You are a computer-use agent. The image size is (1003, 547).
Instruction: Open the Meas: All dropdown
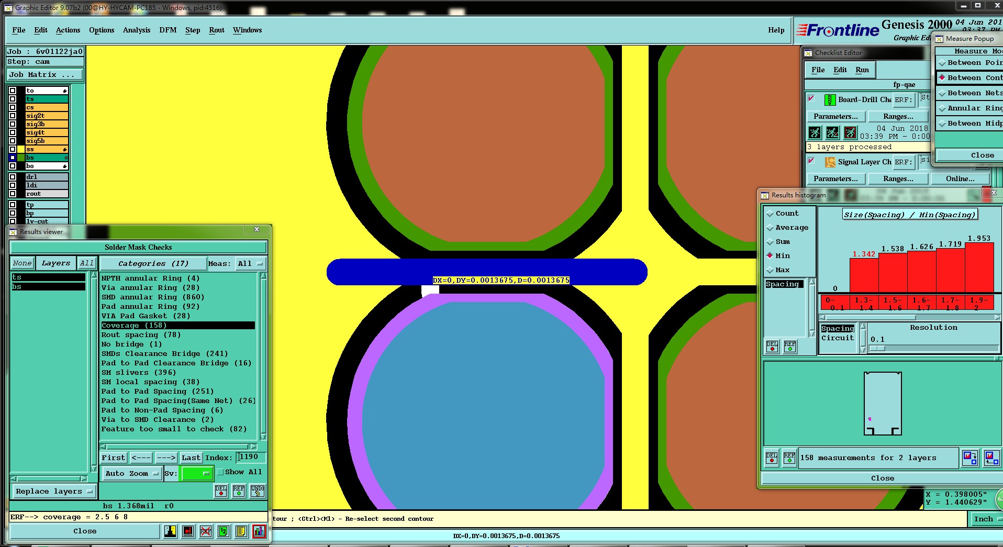250,263
